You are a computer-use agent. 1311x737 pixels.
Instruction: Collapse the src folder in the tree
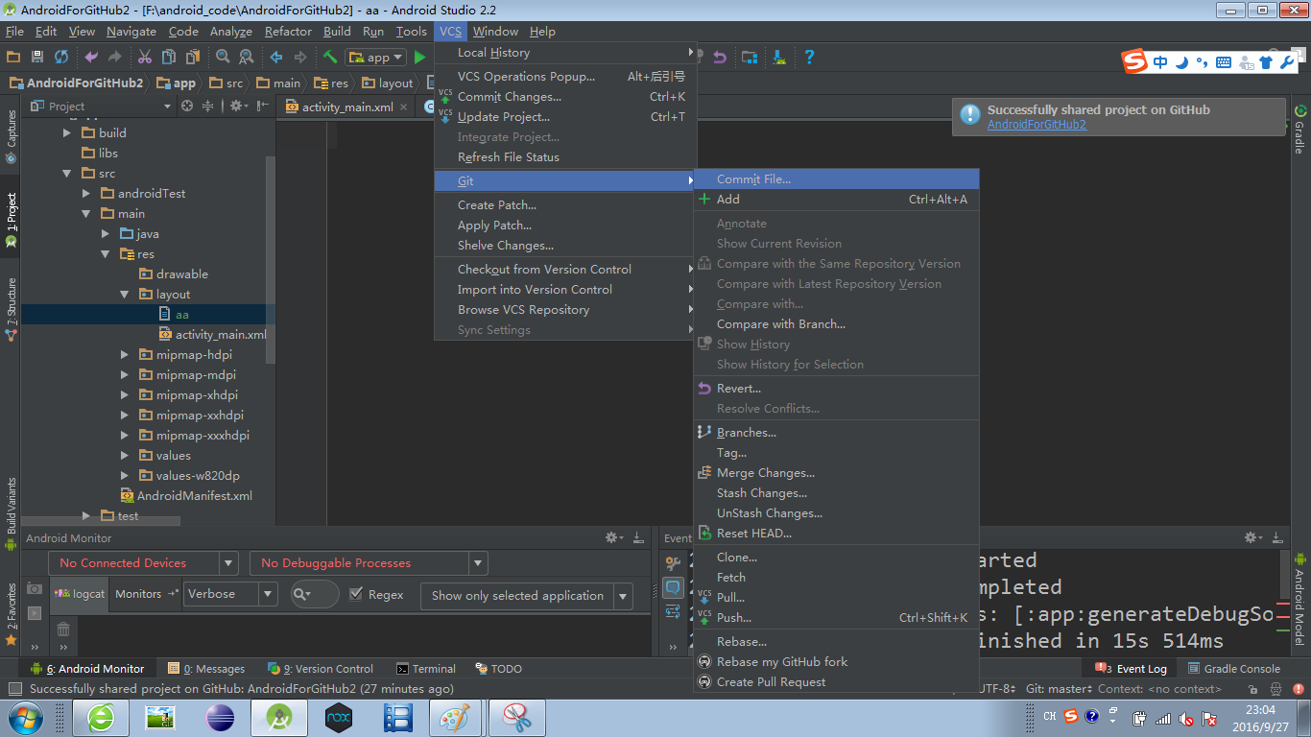[67, 174]
